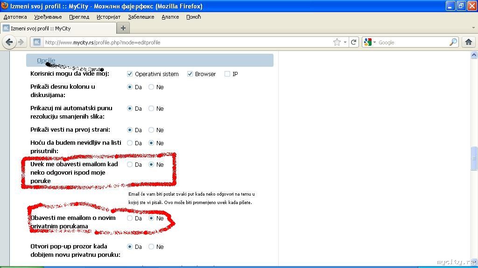
Task: Select Ne for Prikaži vesti na prvoj strani
Action: (151, 130)
